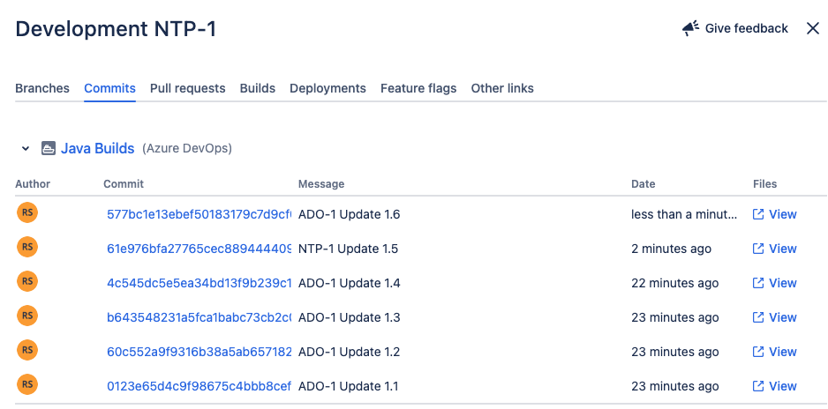Image resolution: width=828 pixels, height=409 pixels.
Task: Open commit 61e976bfa27765 hash link
Action: (x=199, y=249)
